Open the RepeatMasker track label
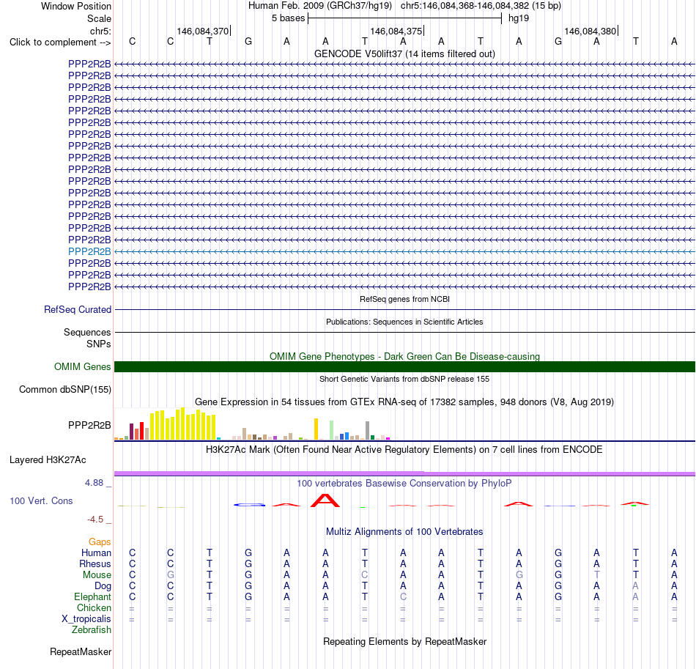This screenshot has height=669, width=696. [81, 651]
